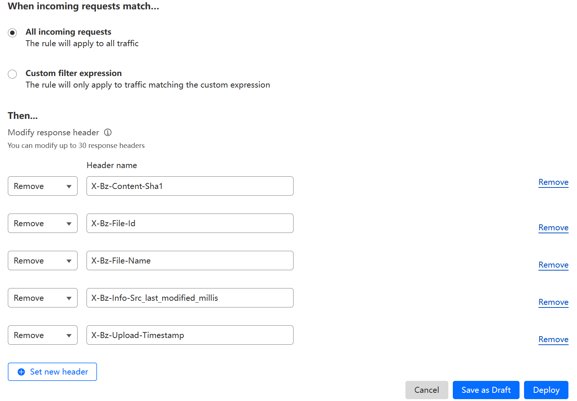Click info icon beside Modify response header

tap(108, 132)
